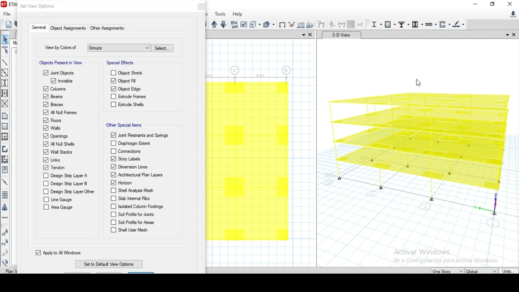The height and width of the screenshot is (292, 519).
Task: Open the Tools menu
Action: tap(220, 14)
